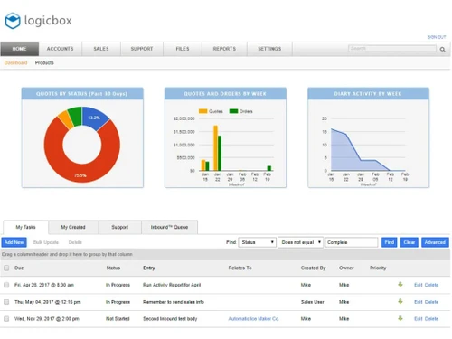The width and height of the screenshot is (452, 339).
Task: Click the green Orders legend swatch
Action: tap(233, 111)
